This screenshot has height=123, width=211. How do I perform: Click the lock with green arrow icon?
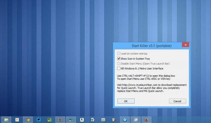point(71,120)
